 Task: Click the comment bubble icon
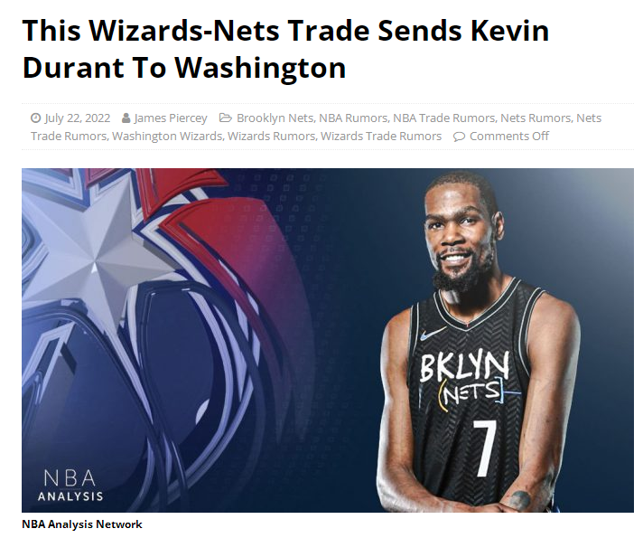tap(459, 137)
